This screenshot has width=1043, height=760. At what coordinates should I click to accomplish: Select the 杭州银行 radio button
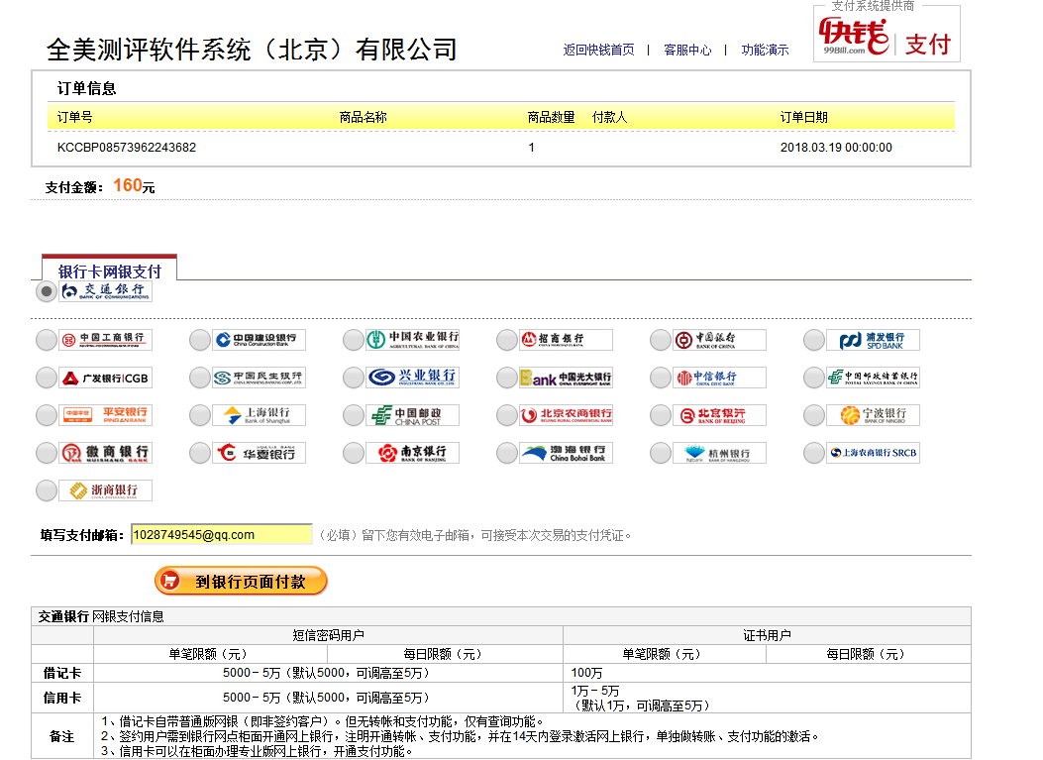[x=661, y=453]
